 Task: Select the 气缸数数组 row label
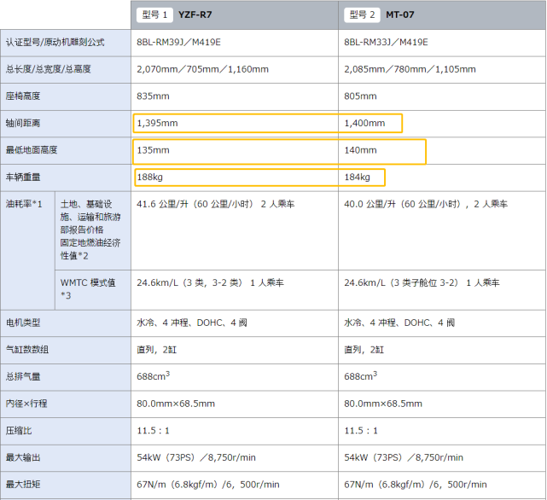coord(27,349)
